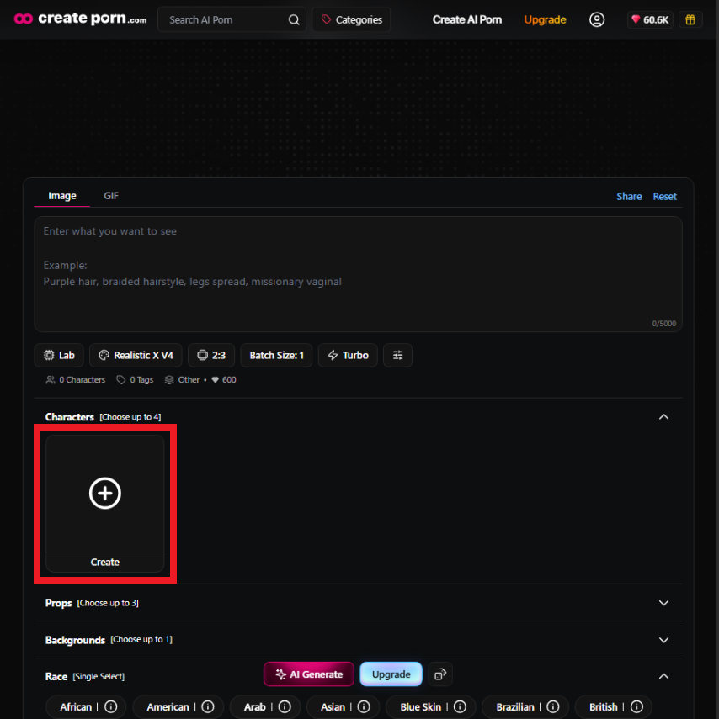Open the 2:3 aspect ratio selector
The width and height of the screenshot is (719, 719).
tap(211, 356)
